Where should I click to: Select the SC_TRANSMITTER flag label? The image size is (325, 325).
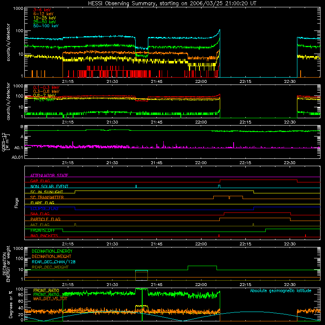click(47, 197)
